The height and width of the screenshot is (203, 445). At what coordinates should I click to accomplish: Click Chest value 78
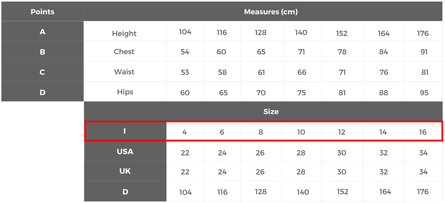point(342,52)
